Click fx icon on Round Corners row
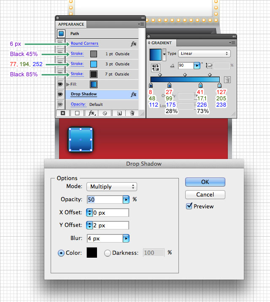 (133, 44)
